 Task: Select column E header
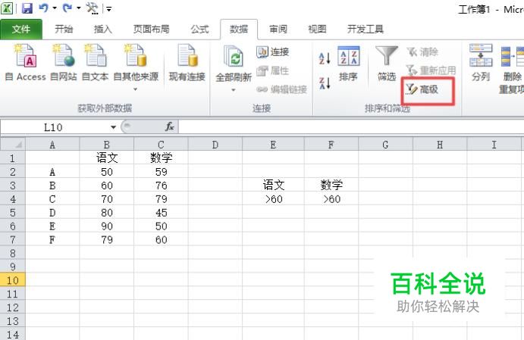coord(273,145)
